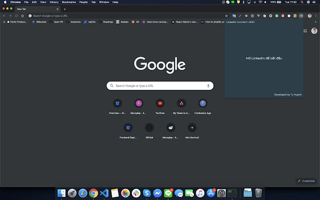Open the GitHub shortcut tile

tap(149, 131)
